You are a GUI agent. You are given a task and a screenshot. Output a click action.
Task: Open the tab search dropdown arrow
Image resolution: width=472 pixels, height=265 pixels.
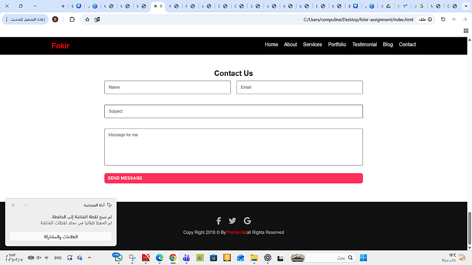tap(466, 6)
